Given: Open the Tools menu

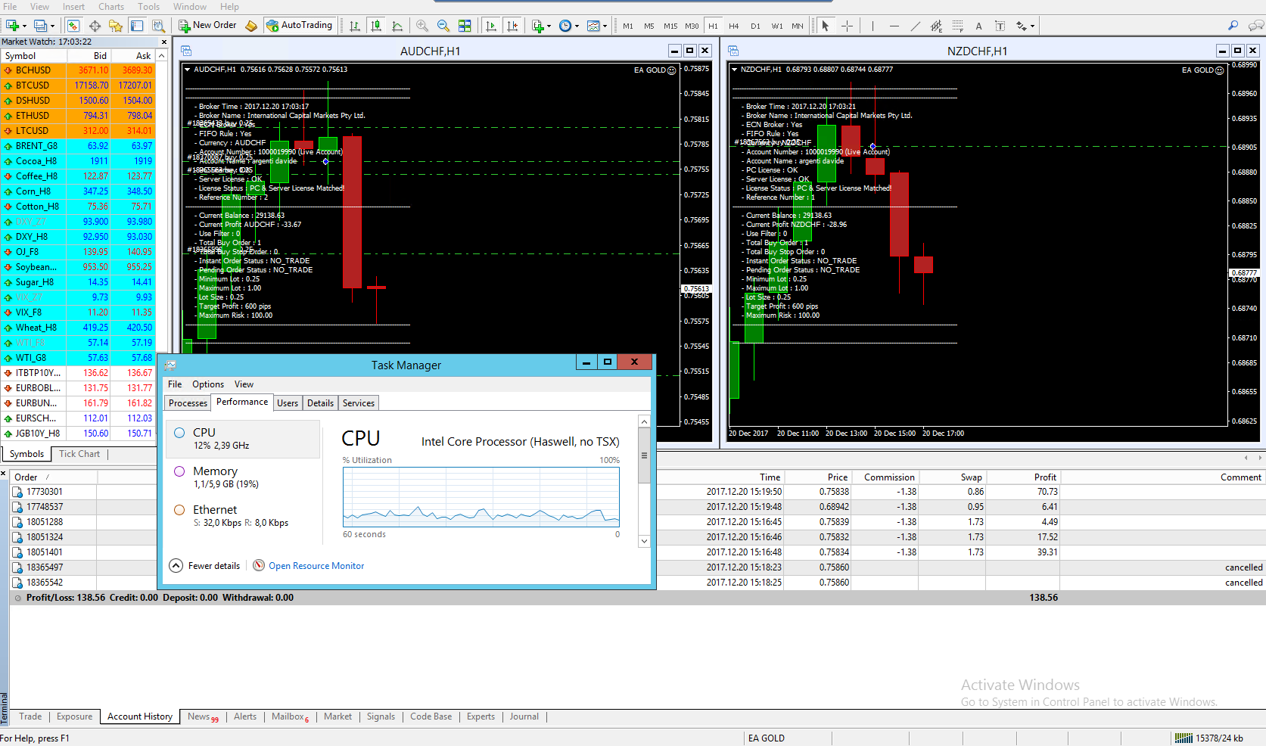Looking at the screenshot, I should point(149,7).
